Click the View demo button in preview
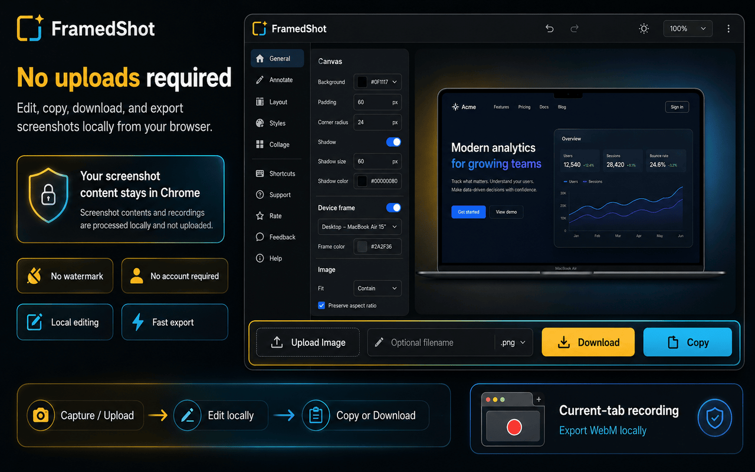Viewport: 755px width, 472px height. (x=506, y=212)
